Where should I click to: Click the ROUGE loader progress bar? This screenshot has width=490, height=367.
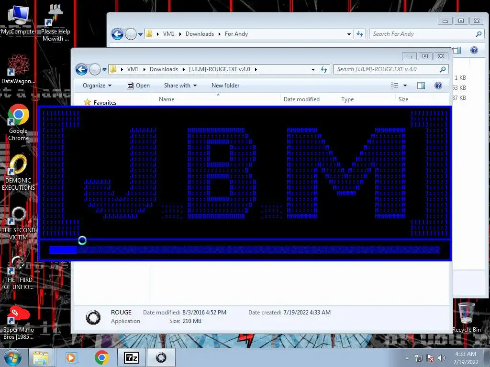click(x=245, y=249)
